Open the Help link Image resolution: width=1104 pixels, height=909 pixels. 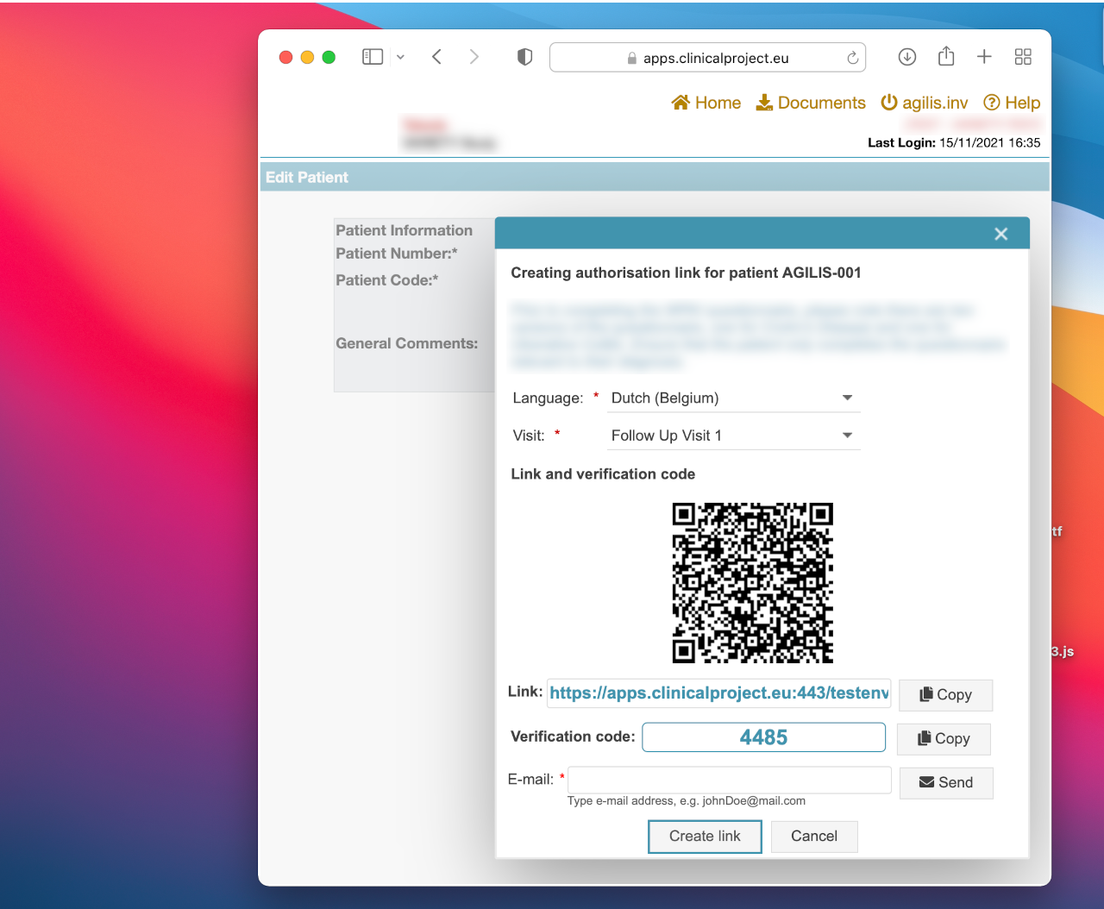(1013, 103)
